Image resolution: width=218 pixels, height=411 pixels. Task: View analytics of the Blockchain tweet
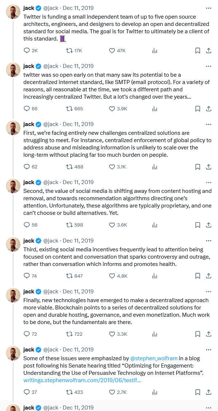(155, 334)
